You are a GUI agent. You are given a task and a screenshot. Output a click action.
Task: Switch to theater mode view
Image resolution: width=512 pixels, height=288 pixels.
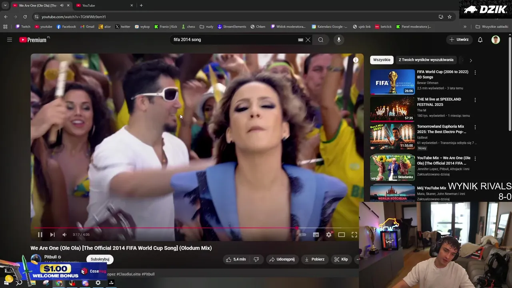click(x=342, y=235)
